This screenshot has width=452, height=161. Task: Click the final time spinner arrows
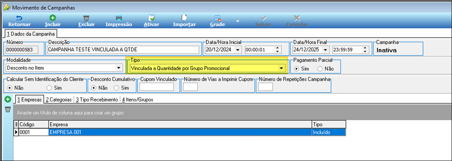[365, 50]
